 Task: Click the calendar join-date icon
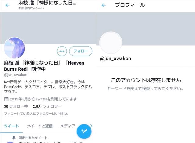tap(6, 99)
